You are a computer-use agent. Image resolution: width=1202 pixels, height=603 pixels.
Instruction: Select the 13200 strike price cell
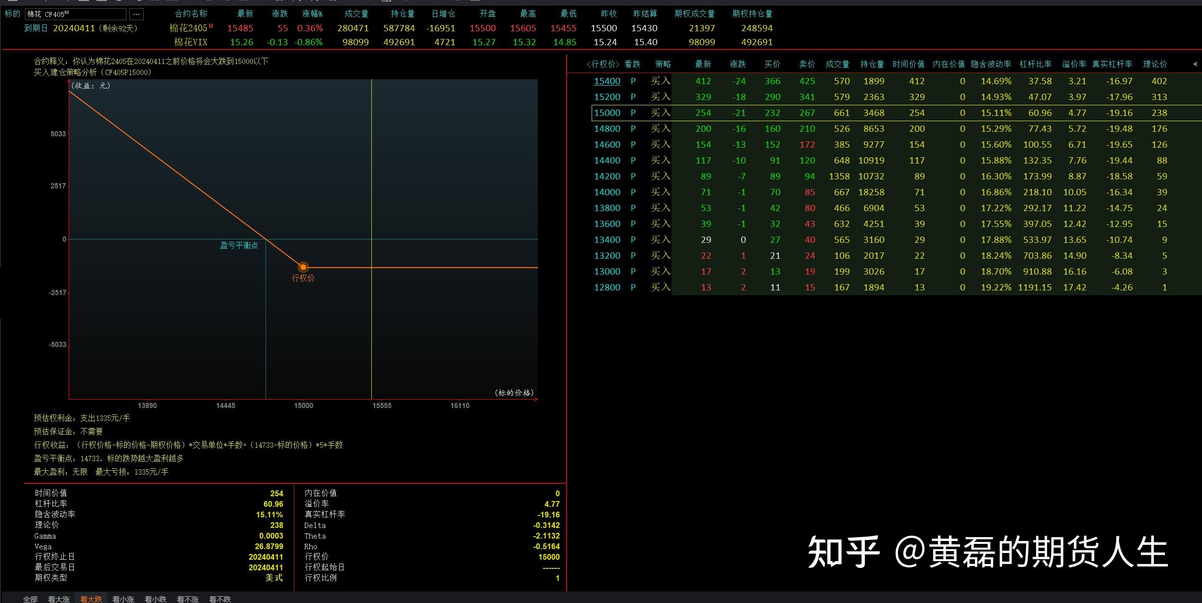(x=607, y=256)
